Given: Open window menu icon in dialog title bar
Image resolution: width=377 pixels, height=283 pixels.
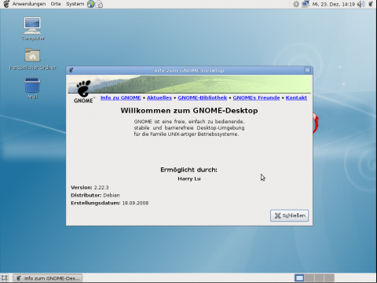Looking at the screenshot, I should point(71,70).
